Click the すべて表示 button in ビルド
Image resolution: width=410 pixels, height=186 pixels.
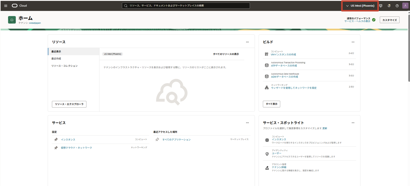click(x=271, y=104)
